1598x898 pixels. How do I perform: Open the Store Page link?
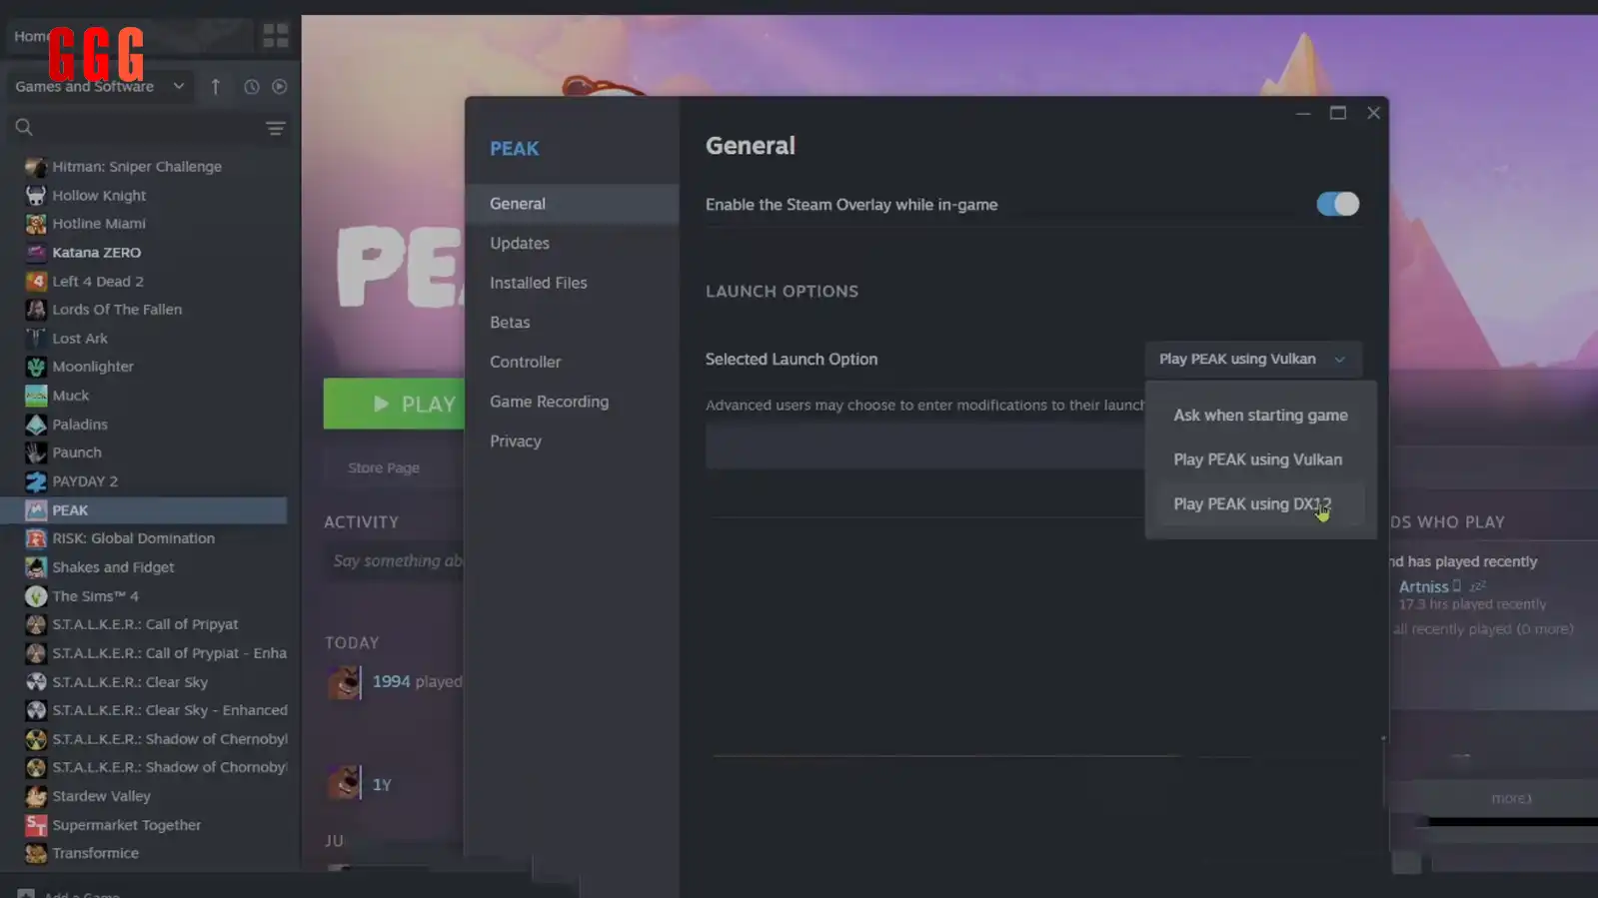[x=384, y=467]
